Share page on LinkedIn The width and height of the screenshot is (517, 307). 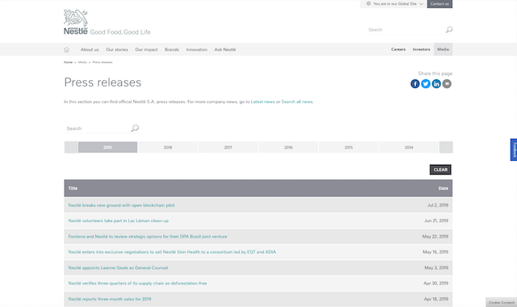436,84
